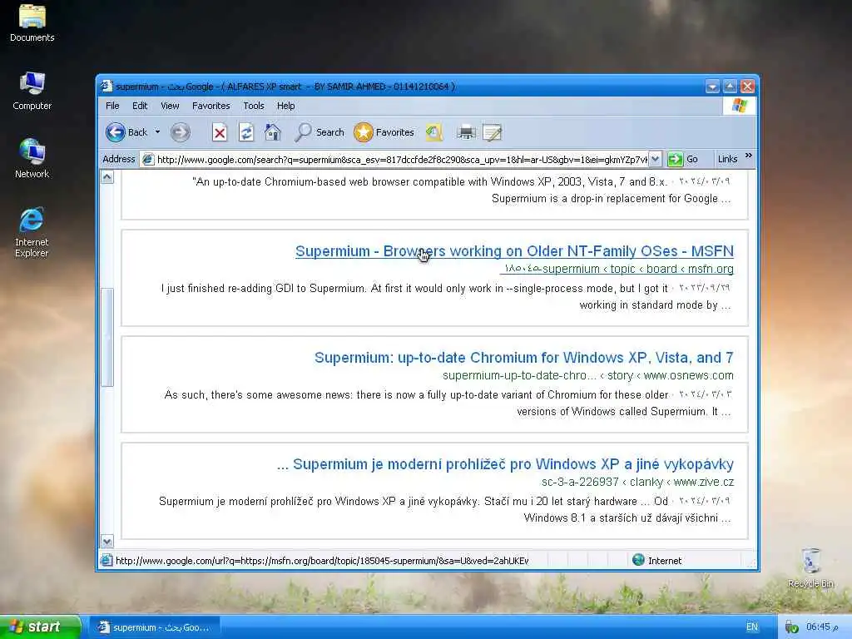The height and width of the screenshot is (639, 852).
Task: Click the Forward arrow button
Action: click(x=181, y=132)
